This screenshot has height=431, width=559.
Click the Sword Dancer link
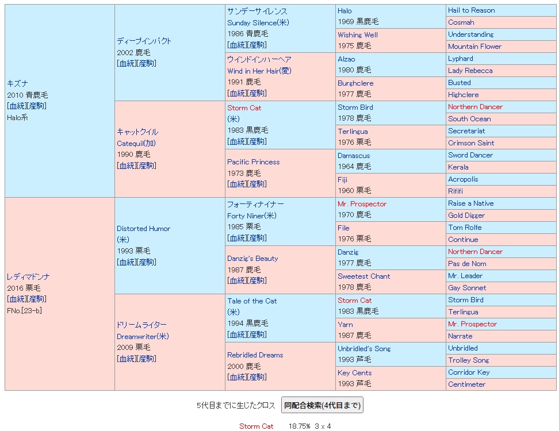coord(470,155)
